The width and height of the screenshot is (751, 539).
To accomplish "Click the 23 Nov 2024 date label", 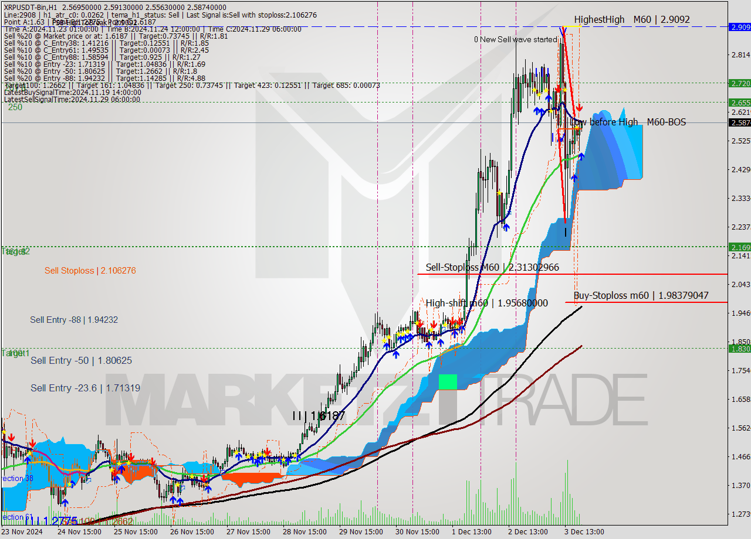I will (x=22, y=532).
